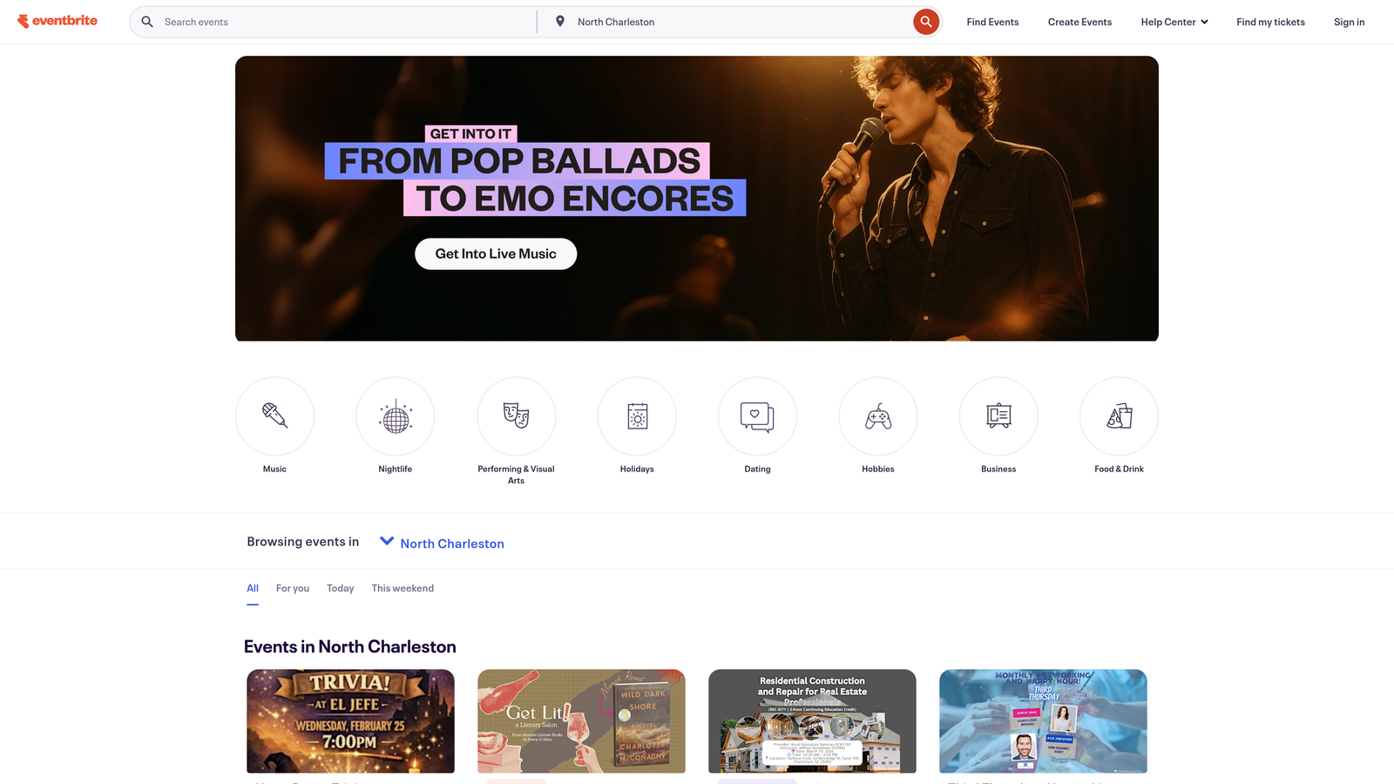Image resolution: width=1394 pixels, height=784 pixels.
Task: Click the orange search magnifier icon
Action: tap(925, 21)
